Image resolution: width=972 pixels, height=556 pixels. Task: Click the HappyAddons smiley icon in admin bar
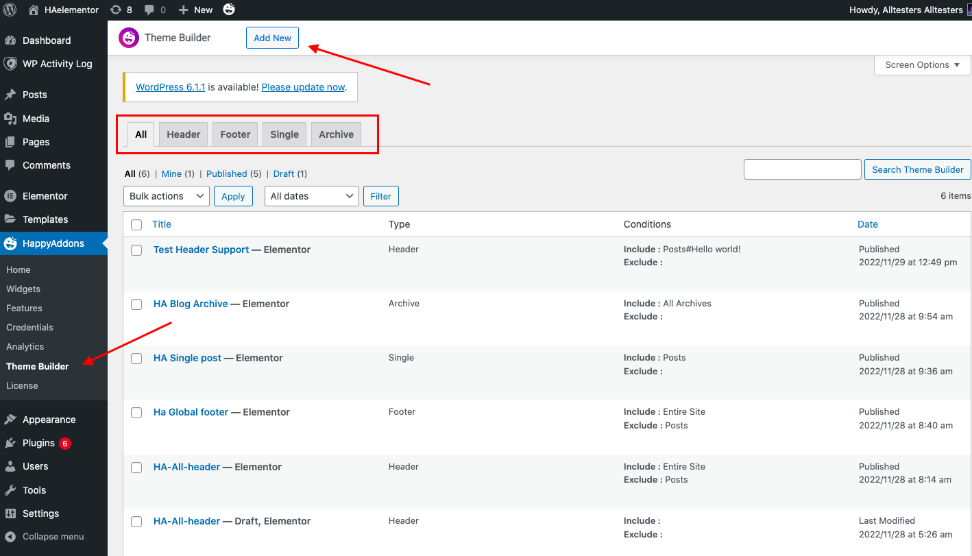tap(228, 10)
